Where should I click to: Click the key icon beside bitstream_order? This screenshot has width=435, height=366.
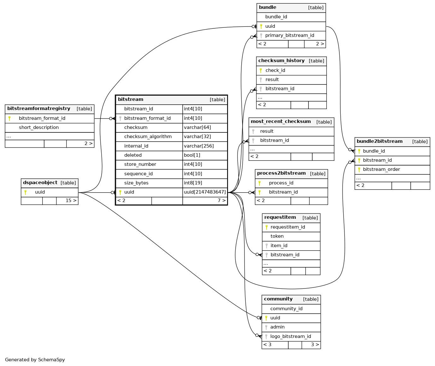(359, 169)
